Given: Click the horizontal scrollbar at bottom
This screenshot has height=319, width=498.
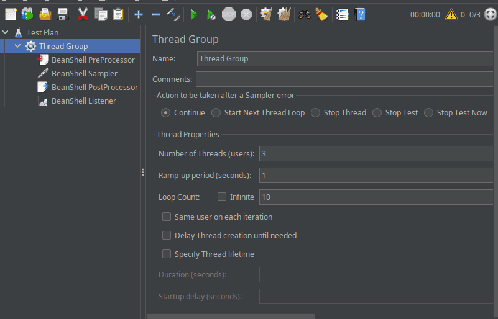Looking at the screenshot, I should click(231, 317).
